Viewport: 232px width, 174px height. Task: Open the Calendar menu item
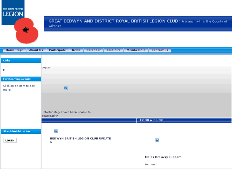[94, 50]
